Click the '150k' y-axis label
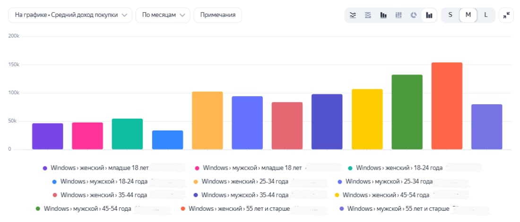Screen dimensions: 520x222 click(x=14, y=65)
